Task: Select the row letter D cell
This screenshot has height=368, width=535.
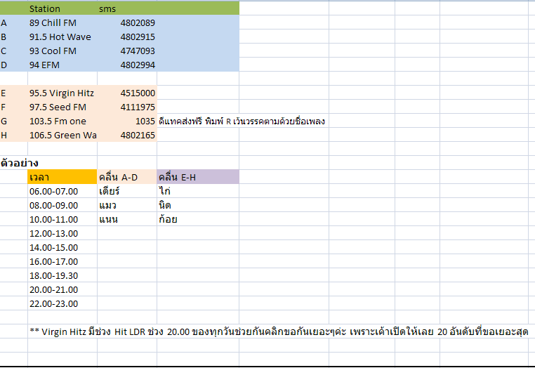Action: pos(13,65)
